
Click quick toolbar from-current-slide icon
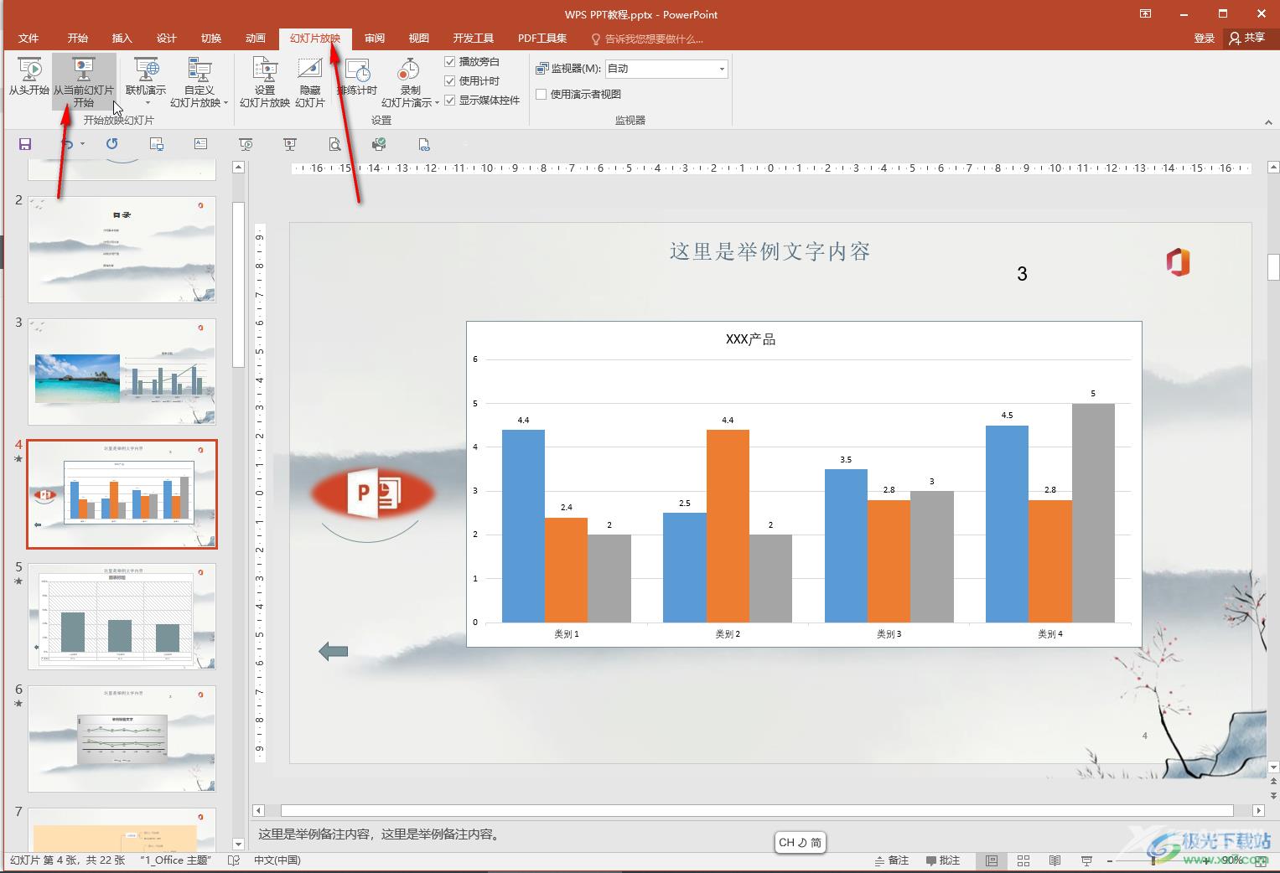coord(290,144)
